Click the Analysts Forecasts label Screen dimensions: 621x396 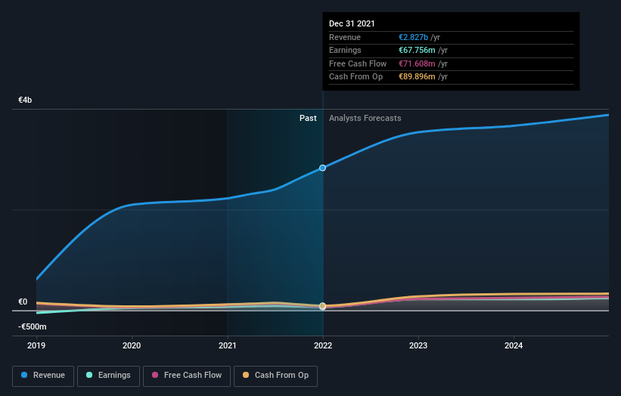(x=365, y=119)
